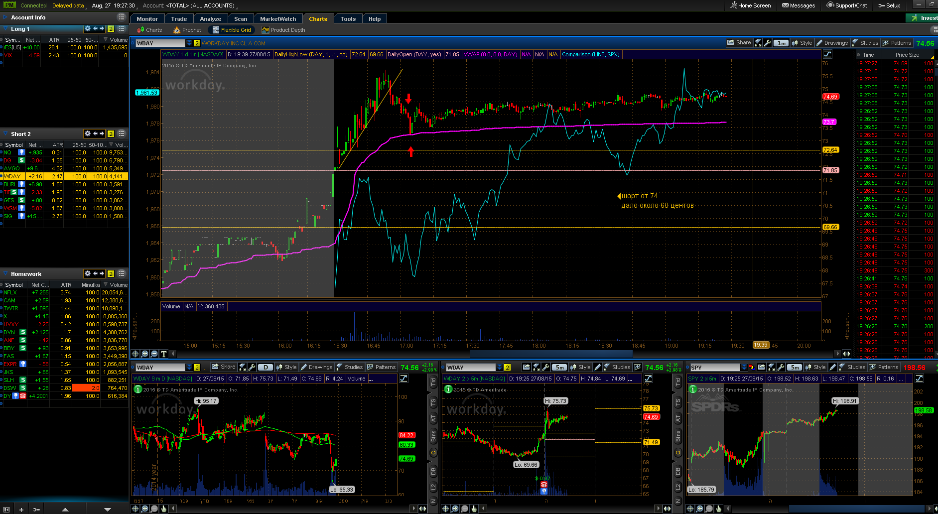
Task: Open the MarketWatch tab
Action: click(x=278, y=19)
